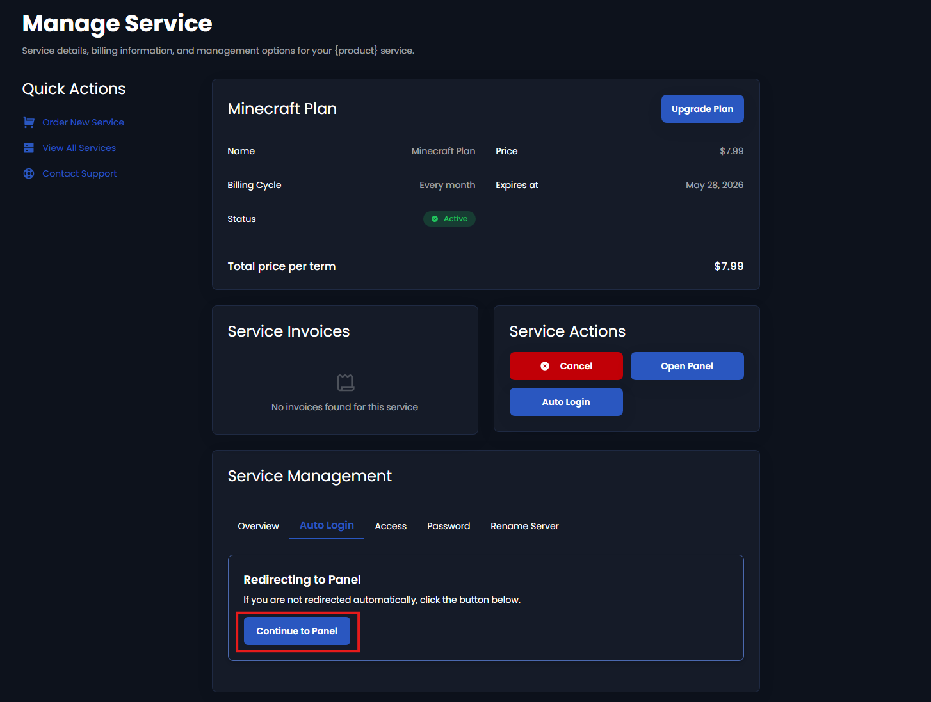Screen dimensions: 931x702
Task: Click the 'If you are not redirected' message
Action: [x=382, y=600]
